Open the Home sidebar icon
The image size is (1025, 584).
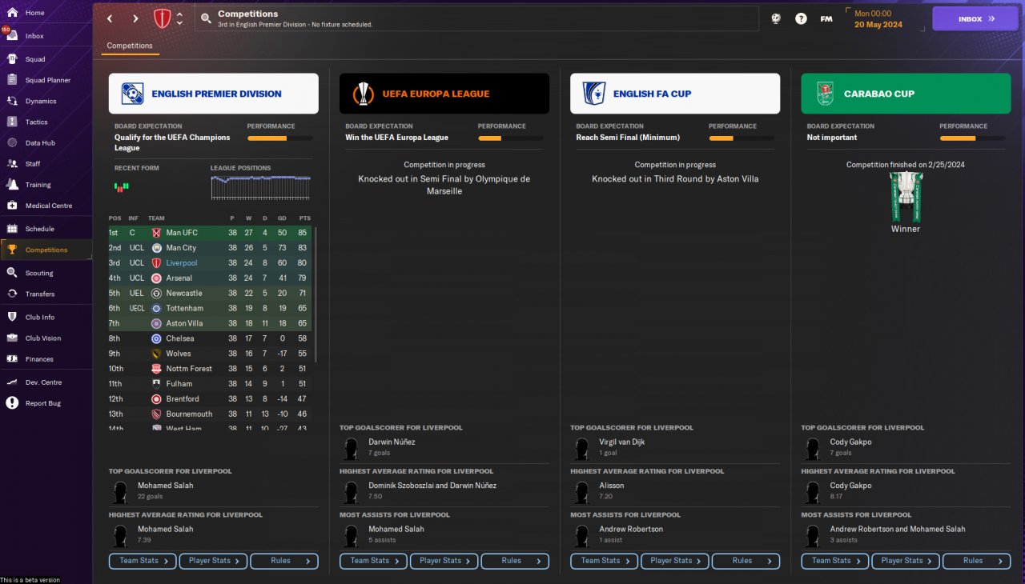(12, 13)
